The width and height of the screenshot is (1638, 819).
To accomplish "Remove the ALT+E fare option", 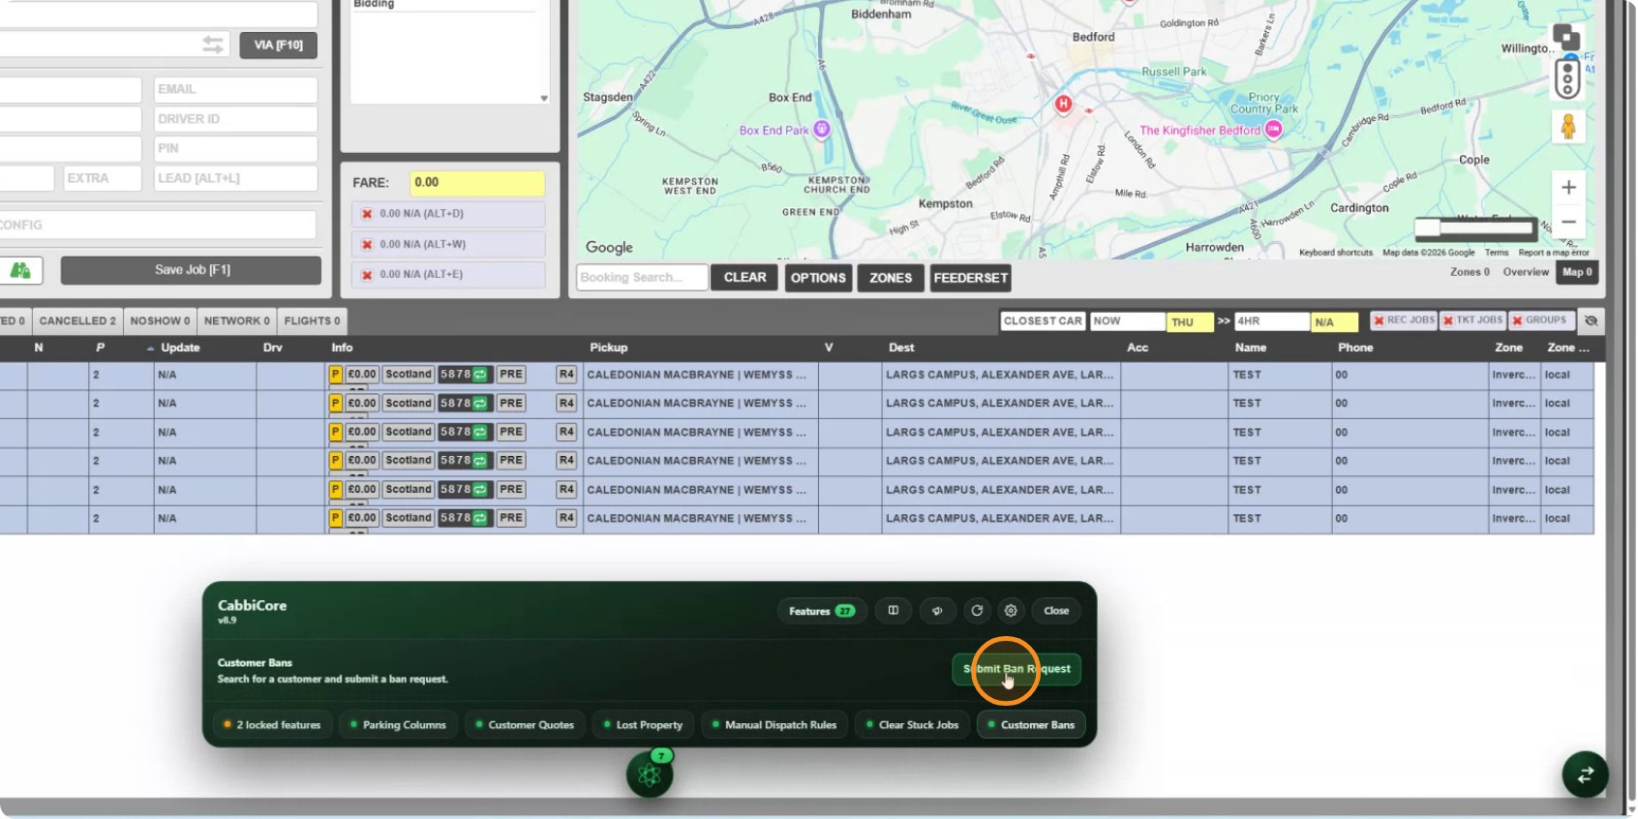I will (367, 275).
